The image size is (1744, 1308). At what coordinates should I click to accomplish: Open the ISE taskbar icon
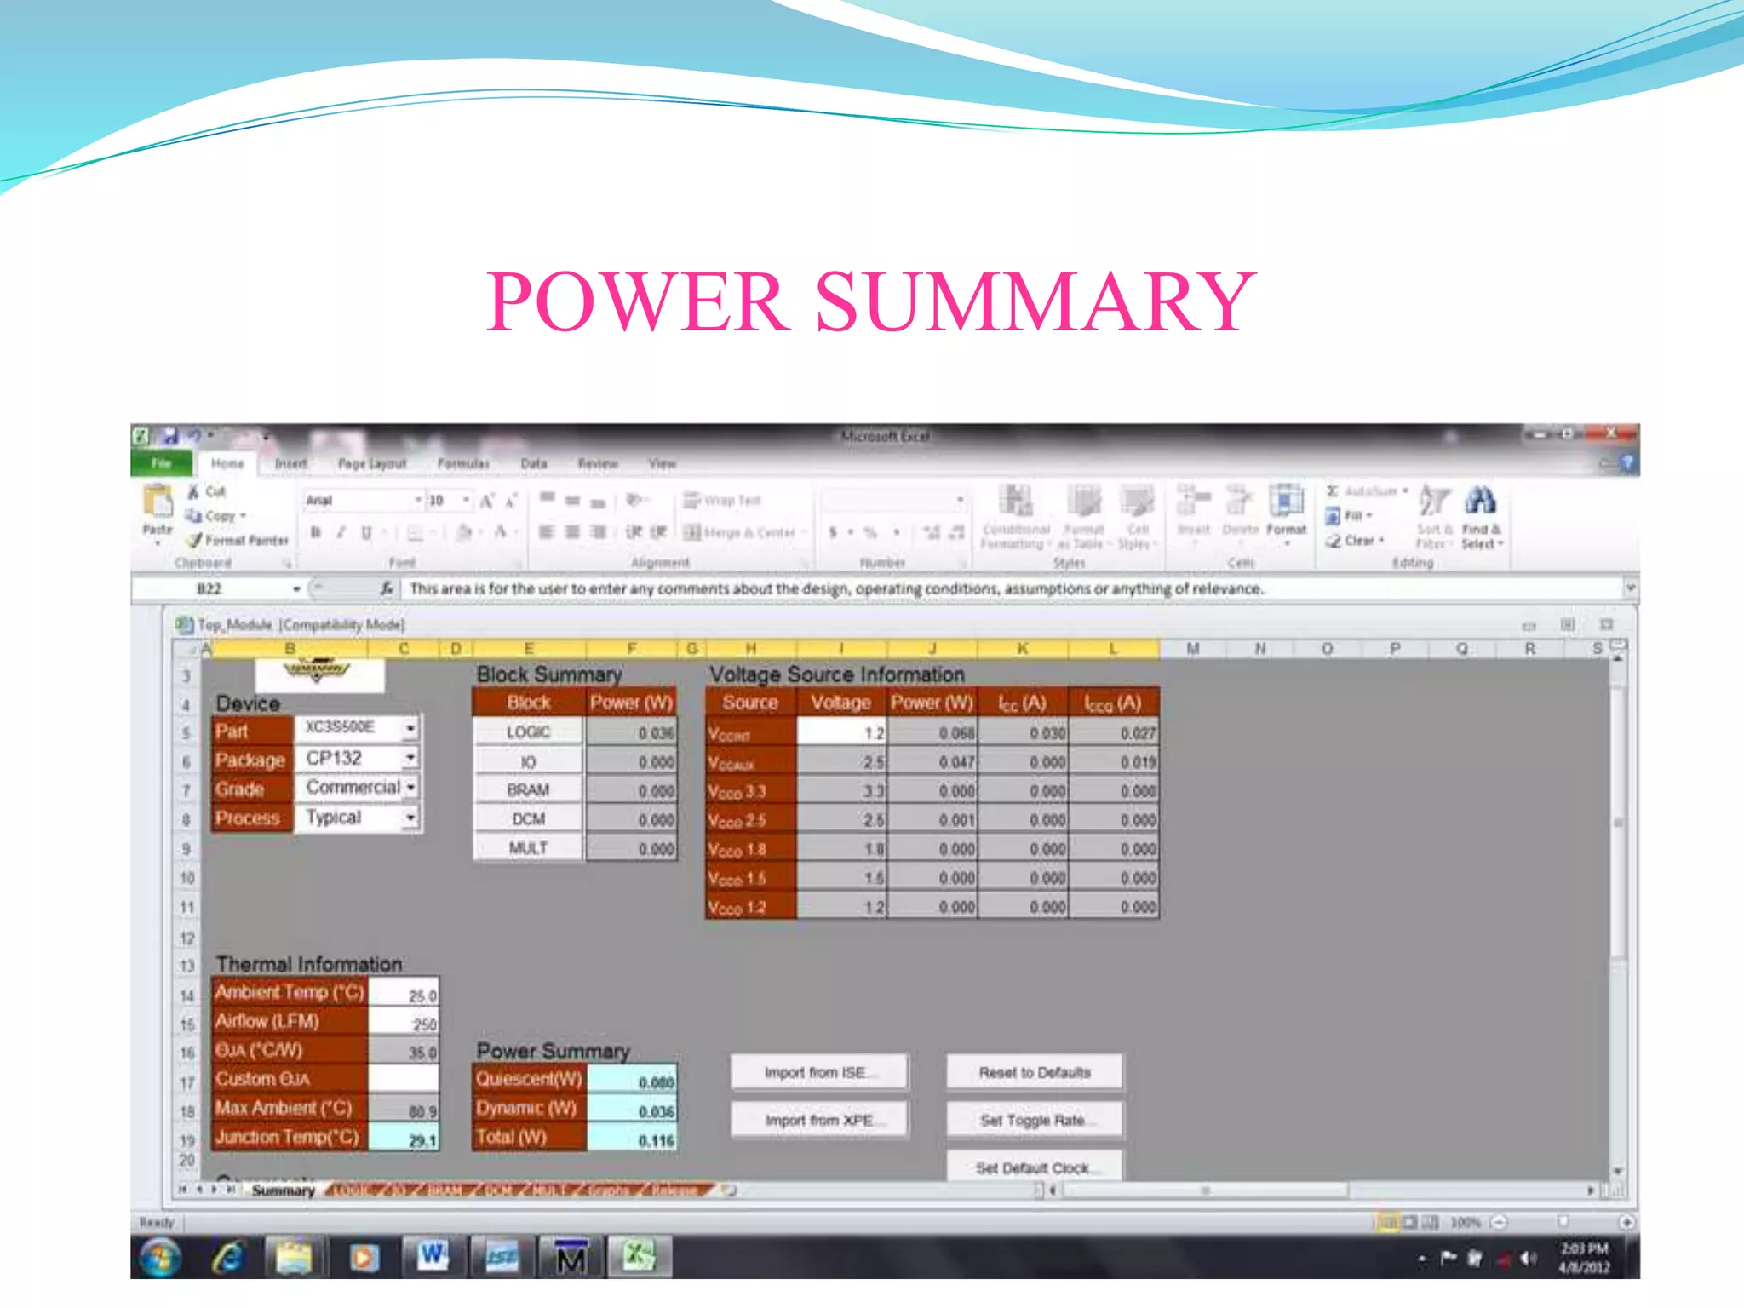click(502, 1257)
